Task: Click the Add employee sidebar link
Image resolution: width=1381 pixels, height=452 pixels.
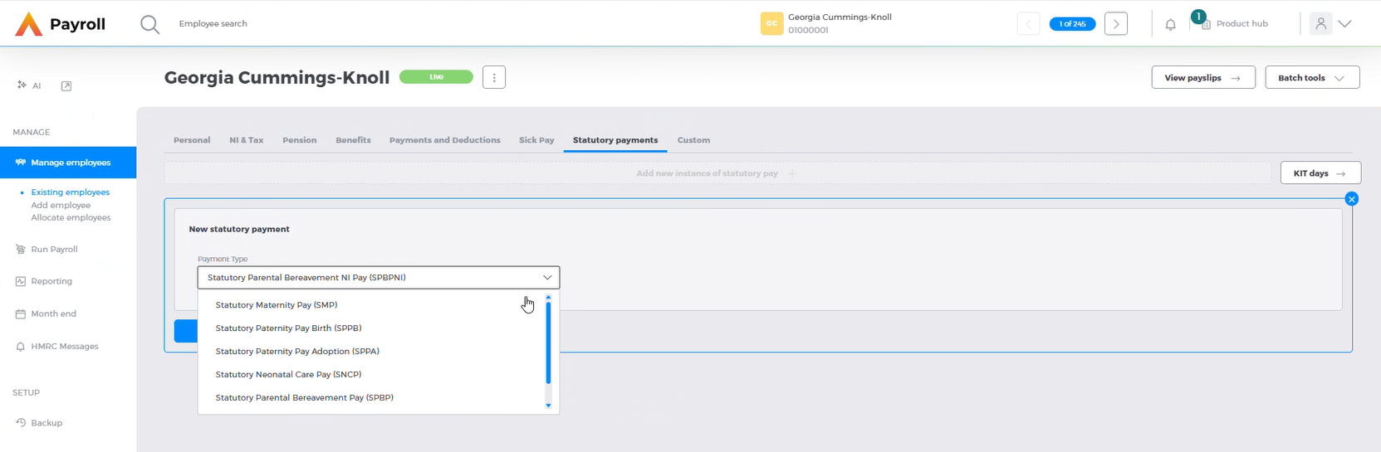Action: click(x=61, y=205)
